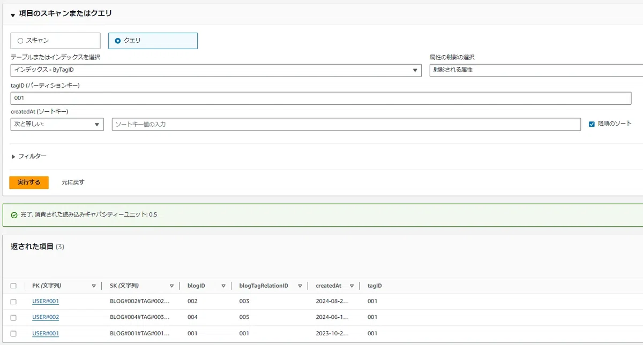The width and height of the screenshot is (643, 345).
Task: Select the クエリ radio option
Action: pyautogui.click(x=153, y=41)
